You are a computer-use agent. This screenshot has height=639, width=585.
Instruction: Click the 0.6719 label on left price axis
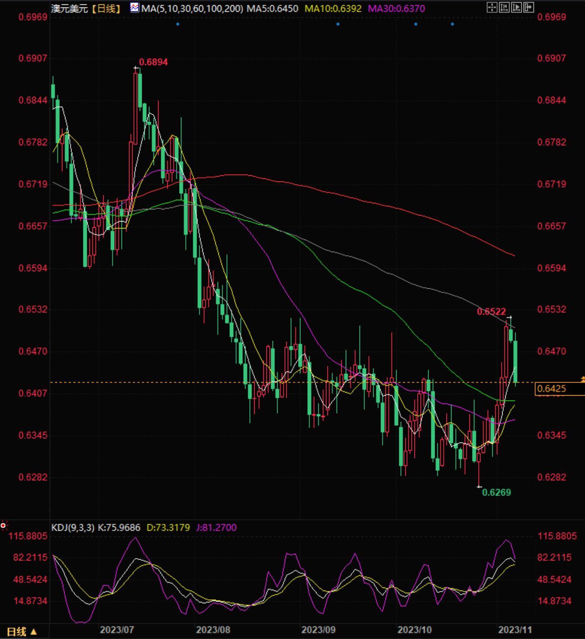tap(33, 184)
